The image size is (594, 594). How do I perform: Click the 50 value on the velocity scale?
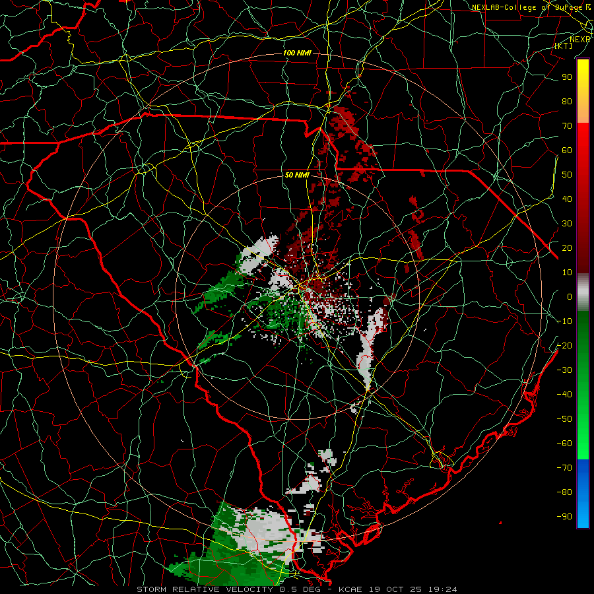click(x=567, y=175)
